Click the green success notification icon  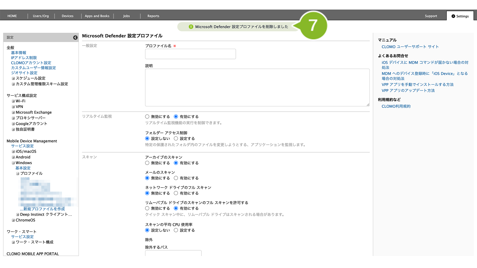pyautogui.click(x=191, y=27)
